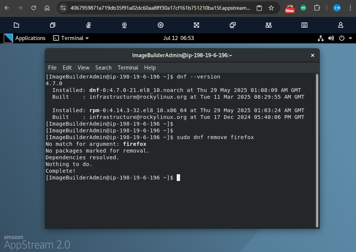The width and height of the screenshot is (356, 252).
Task: Open AppStream clipboard copy icon
Action: pyautogui.click(x=52, y=25)
